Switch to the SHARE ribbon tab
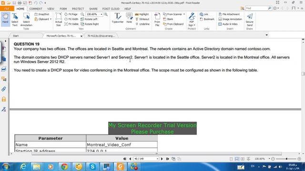The image size is (305, 171). point(93,9)
